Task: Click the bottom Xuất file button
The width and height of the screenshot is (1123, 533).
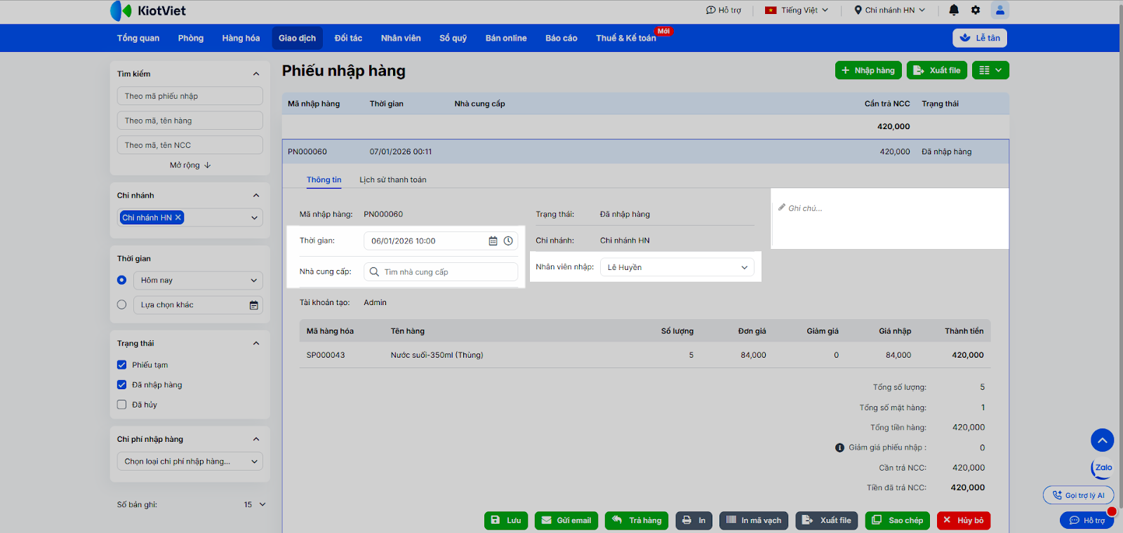Action: pyautogui.click(x=827, y=520)
